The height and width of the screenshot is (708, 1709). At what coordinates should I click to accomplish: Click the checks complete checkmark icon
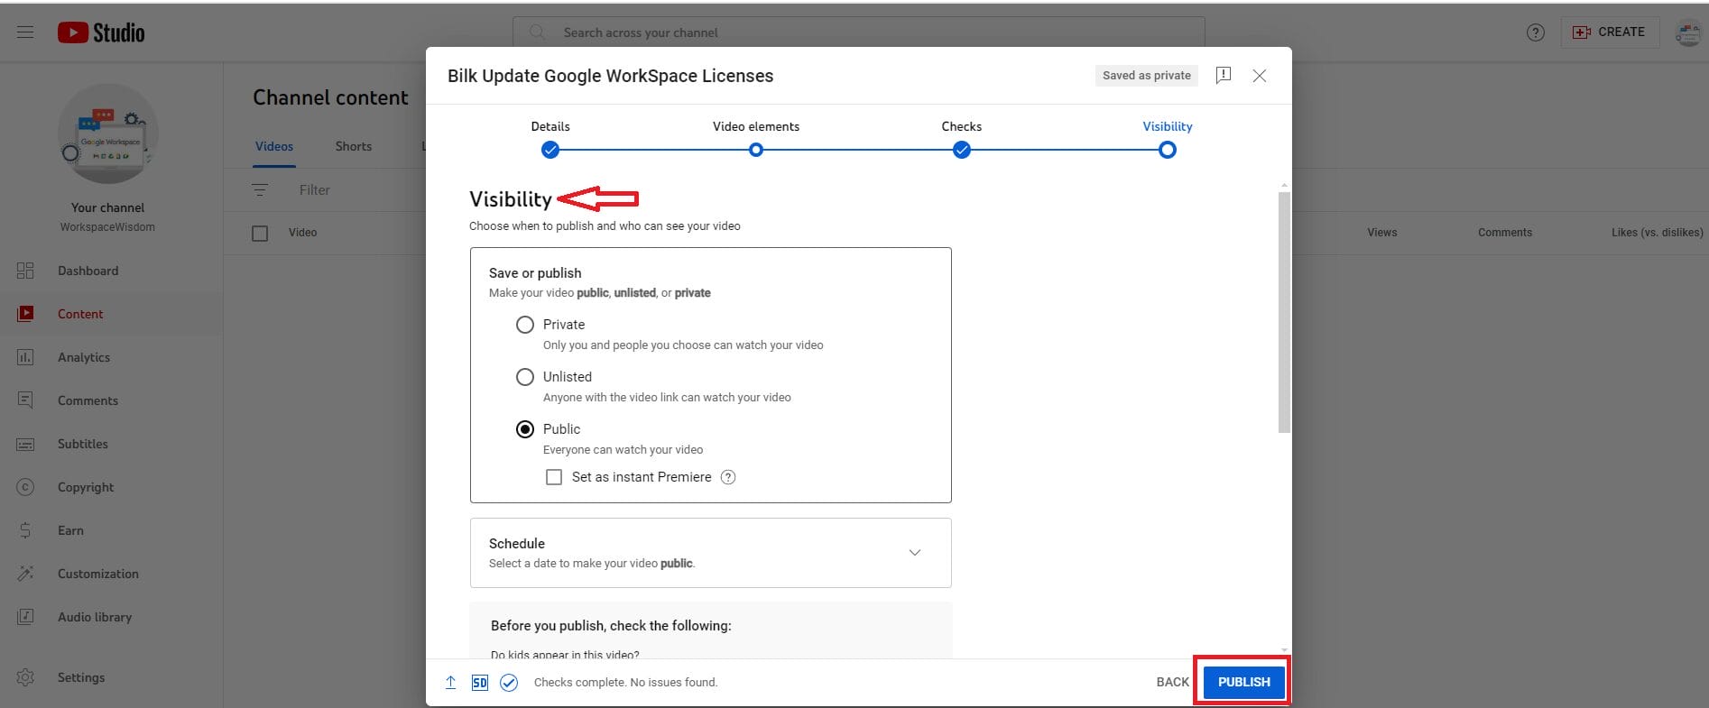click(509, 683)
